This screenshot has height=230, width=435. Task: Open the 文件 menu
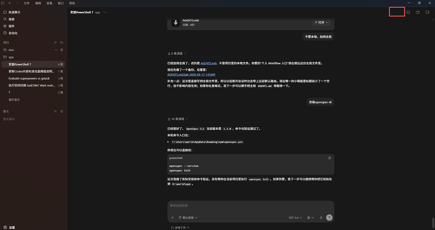click(x=27, y=3)
